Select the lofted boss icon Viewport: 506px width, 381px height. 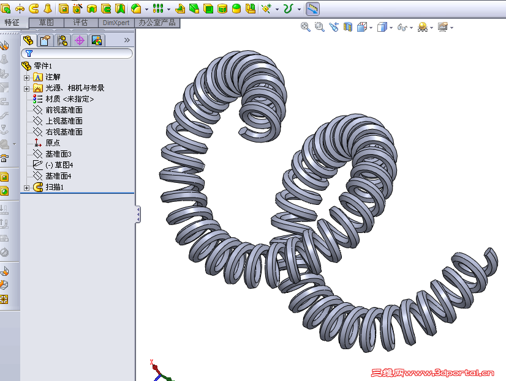pyautogui.click(x=48, y=9)
